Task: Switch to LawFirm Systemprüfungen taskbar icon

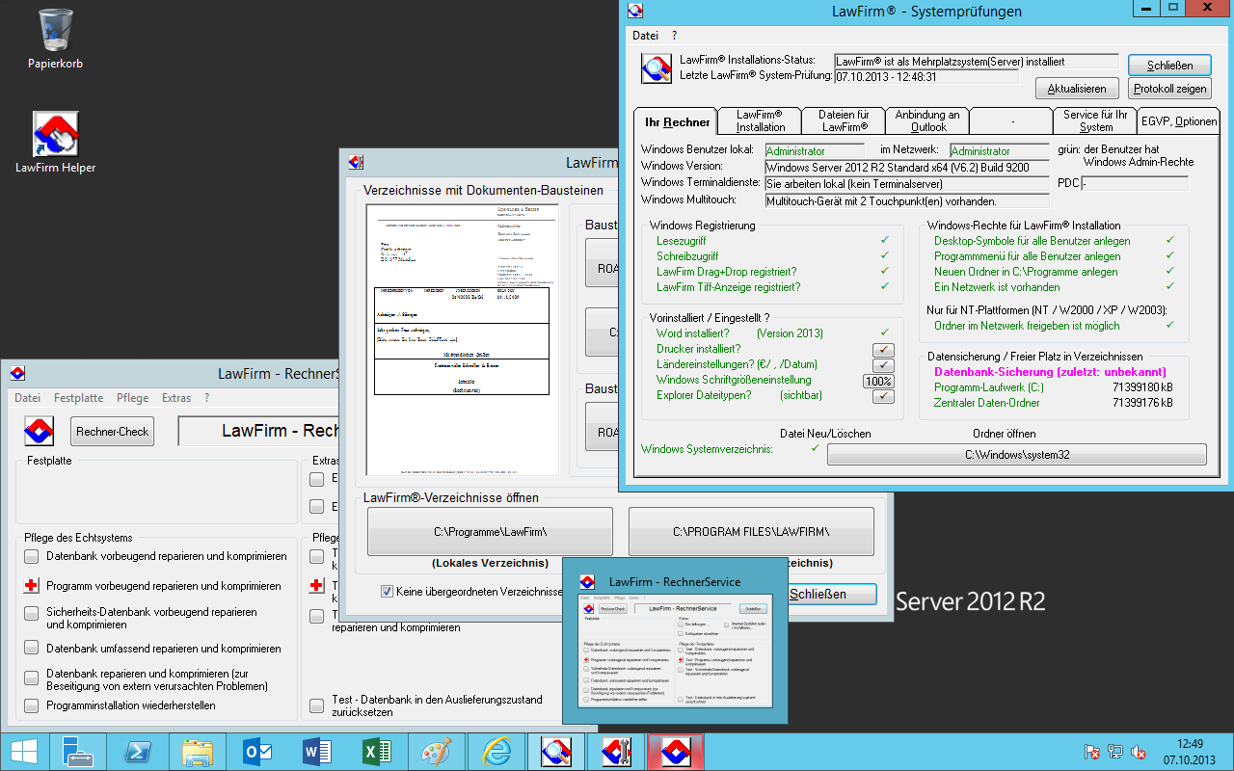Action: tap(556, 752)
